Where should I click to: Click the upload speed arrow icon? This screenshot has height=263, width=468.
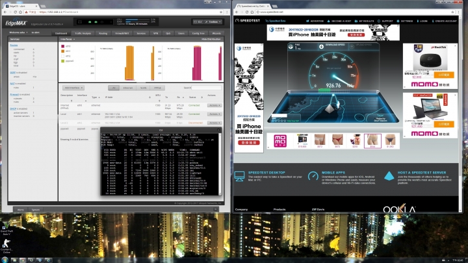pos(352,47)
